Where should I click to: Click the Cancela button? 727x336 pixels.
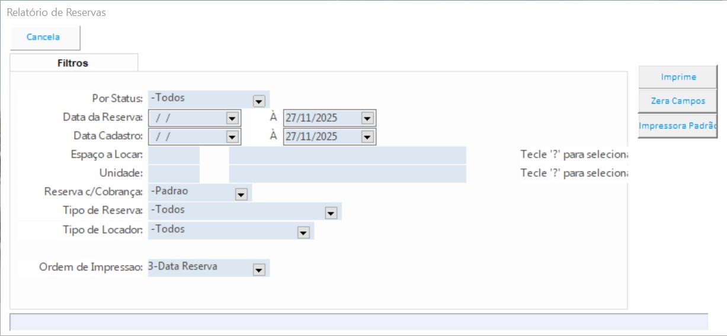pyautogui.click(x=43, y=37)
